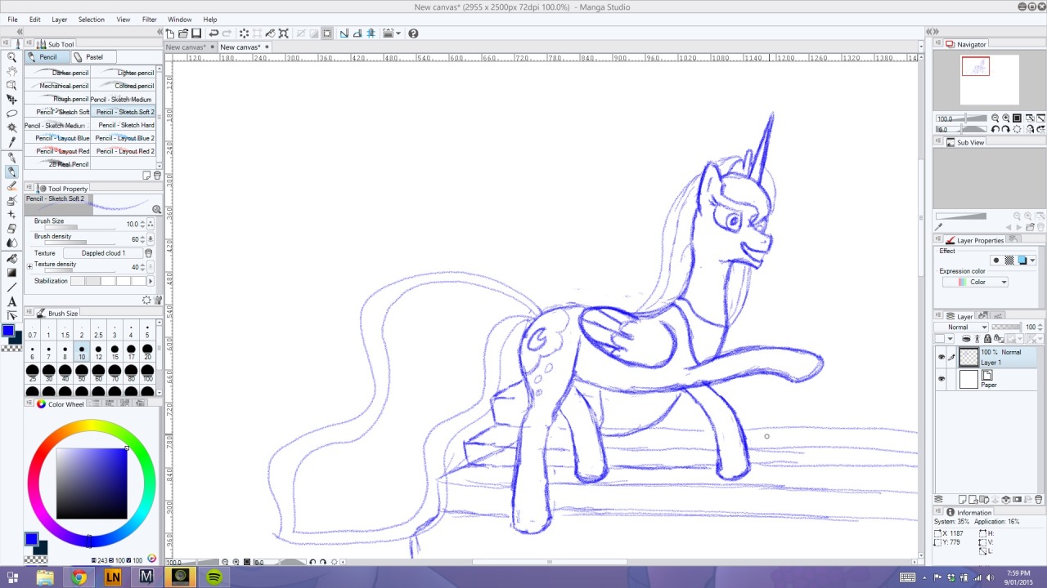Screen dimensions: 1047x588
Task: Toggle snap to grid in command bar
Action: pos(371,33)
